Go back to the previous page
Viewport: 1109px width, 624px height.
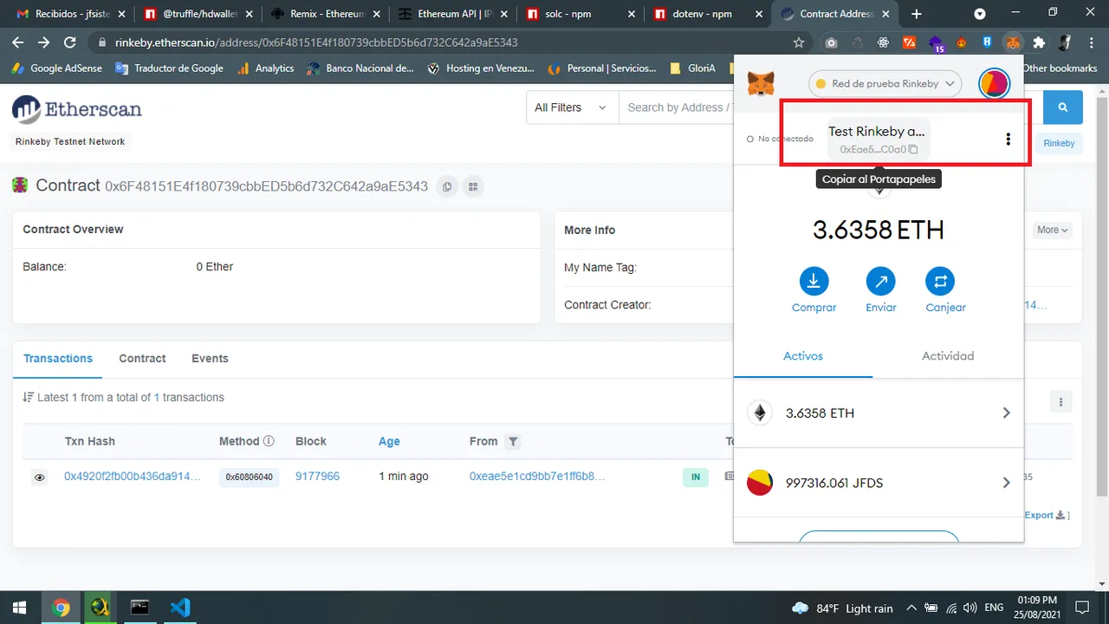click(17, 42)
